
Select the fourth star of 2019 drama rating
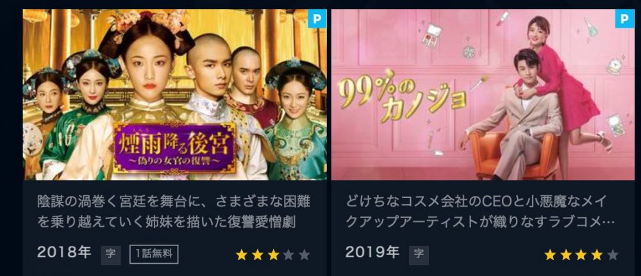597,255
